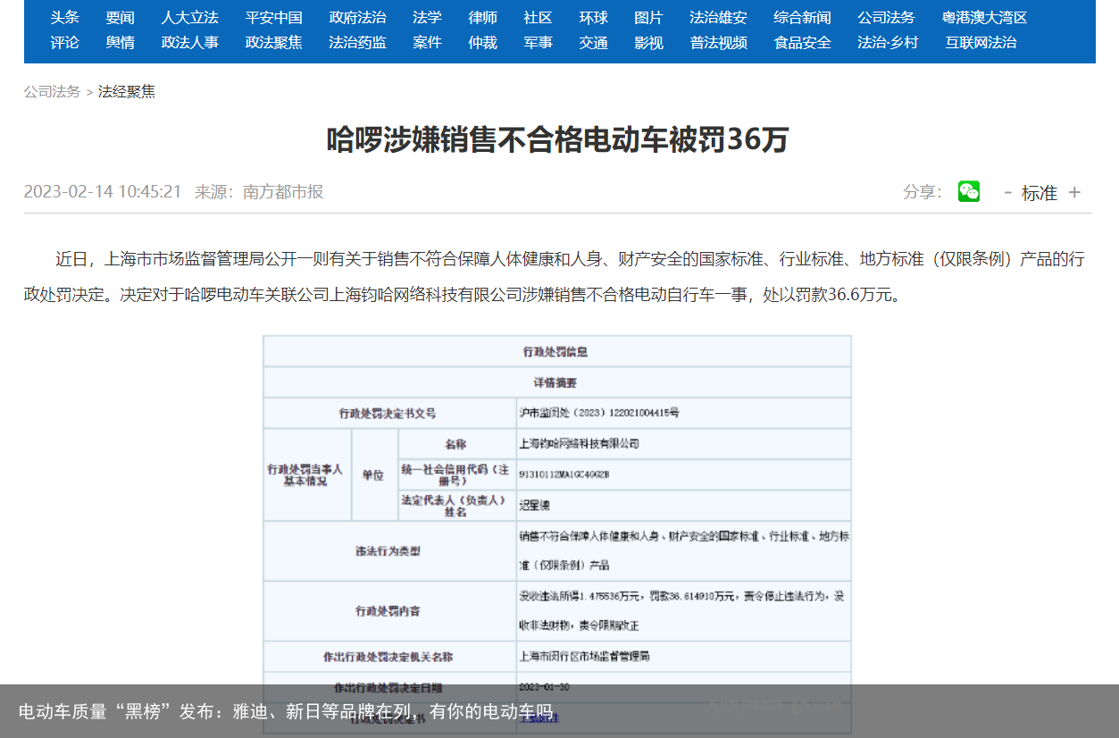Open 军事 section

[x=538, y=42]
